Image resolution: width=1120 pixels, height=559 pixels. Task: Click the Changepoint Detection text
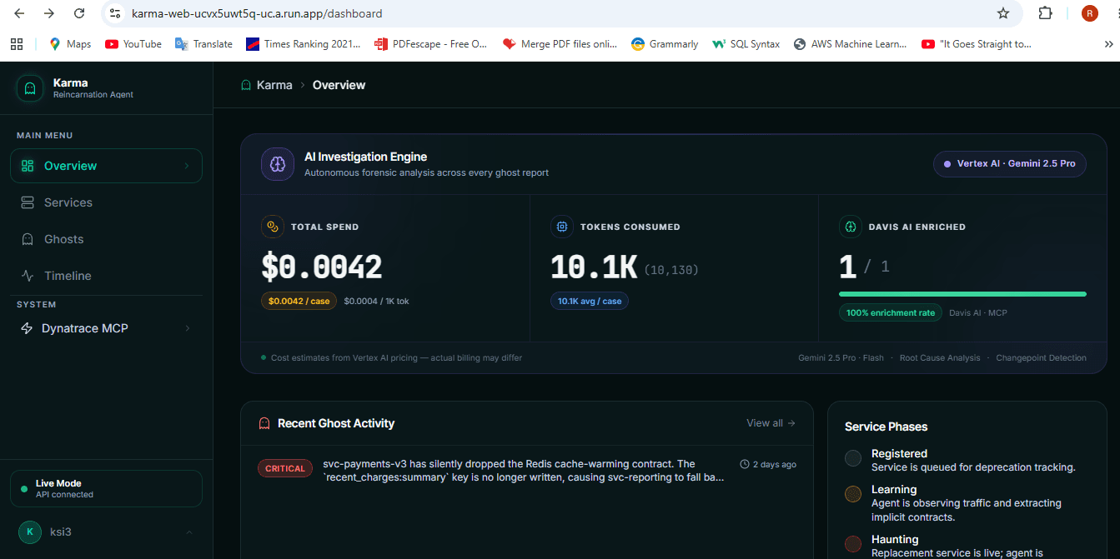(x=1041, y=357)
